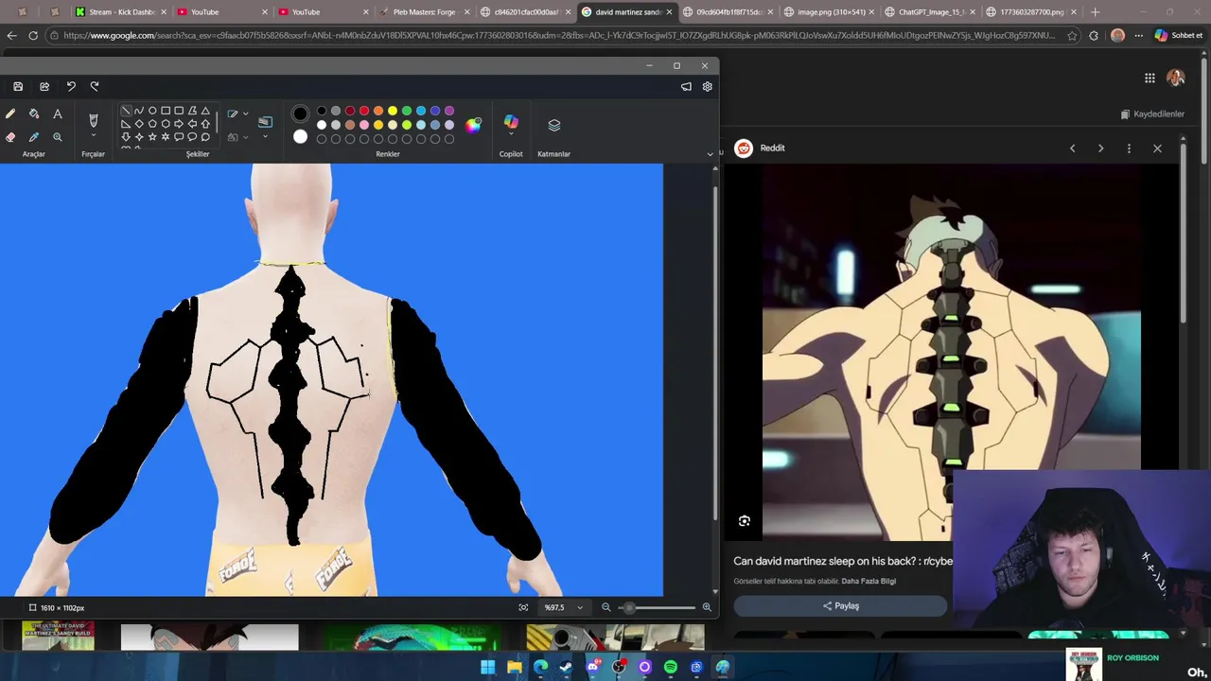Expand the brush type dropdown arrow
The height and width of the screenshot is (681, 1211).
pyautogui.click(x=93, y=137)
